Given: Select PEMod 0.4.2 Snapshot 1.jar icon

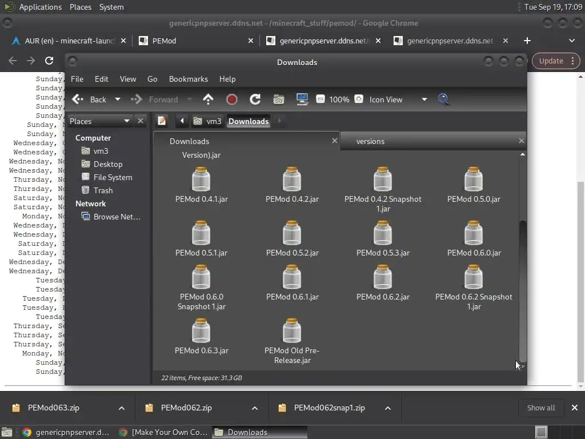Looking at the screenshot, I should (x=383, y=179).
